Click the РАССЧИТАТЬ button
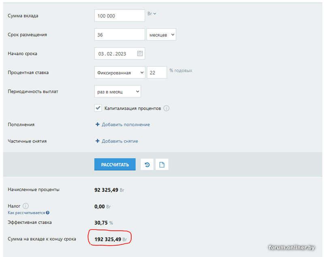This screenshot has height=257, width=324. [x=115, y=164]
